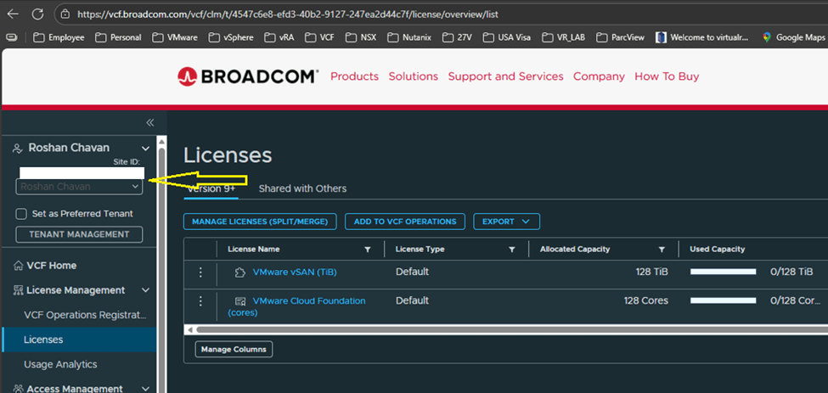Collapse the sidebar with double-chevron icon
828x393 pixels.
[x=150, y=122]
